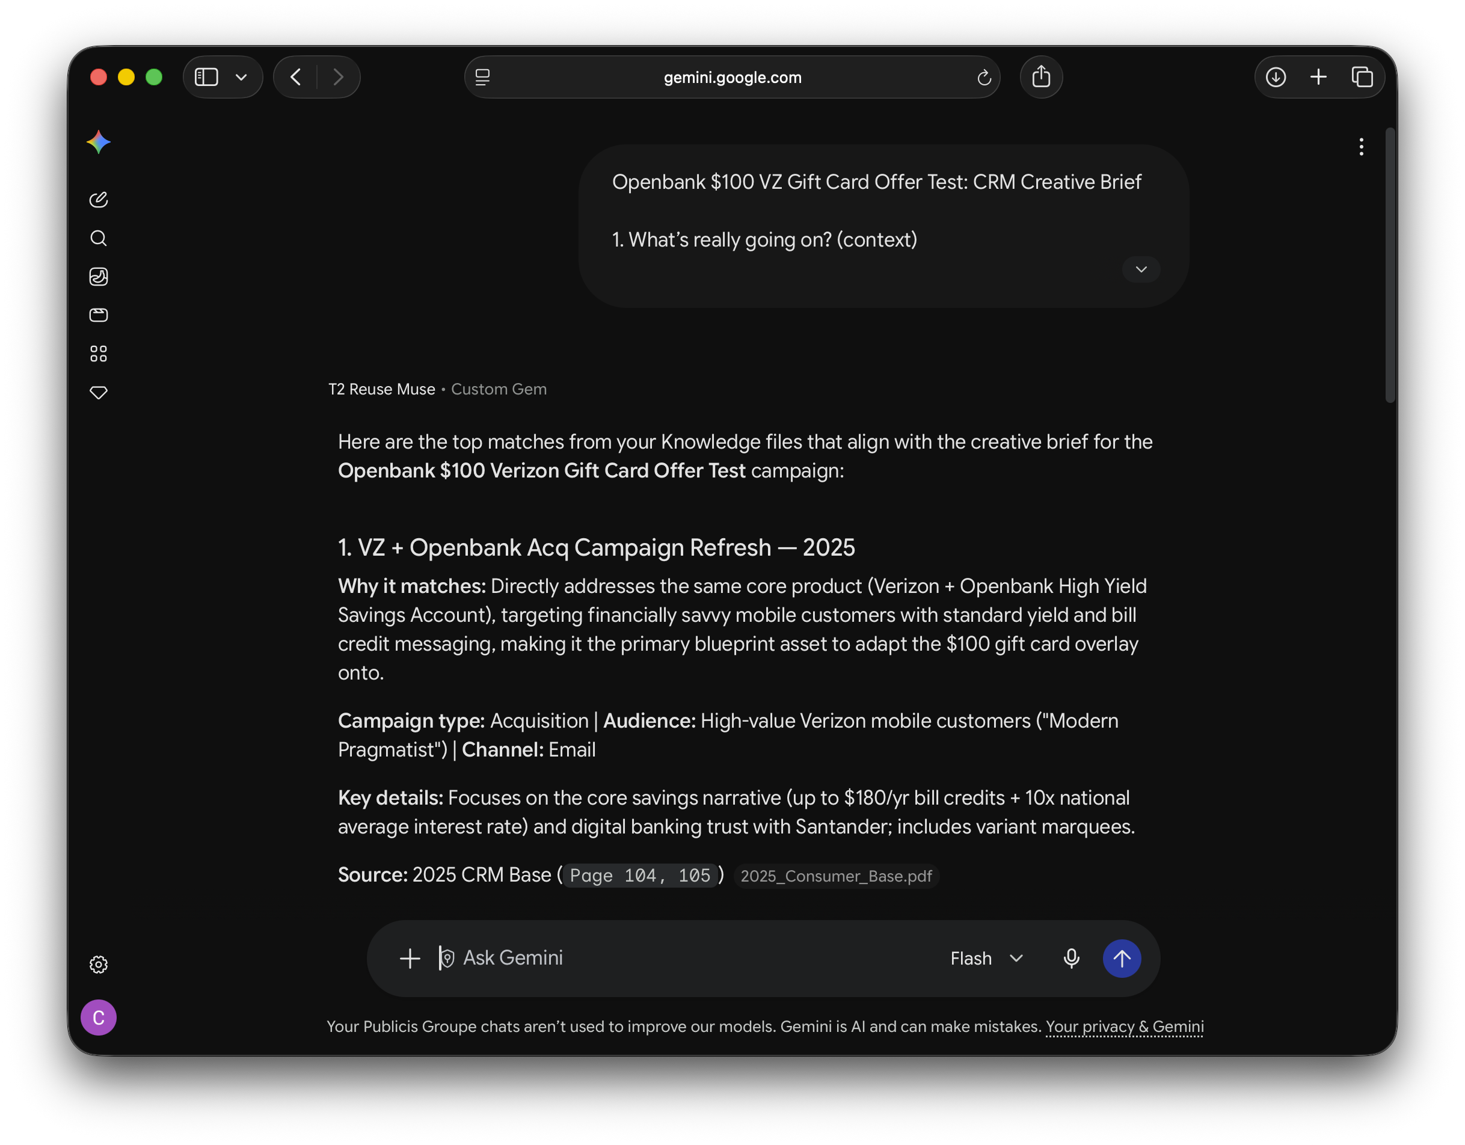Open the three-dot conversation menu
1465x1145 pixels.
coord(1361,147)
